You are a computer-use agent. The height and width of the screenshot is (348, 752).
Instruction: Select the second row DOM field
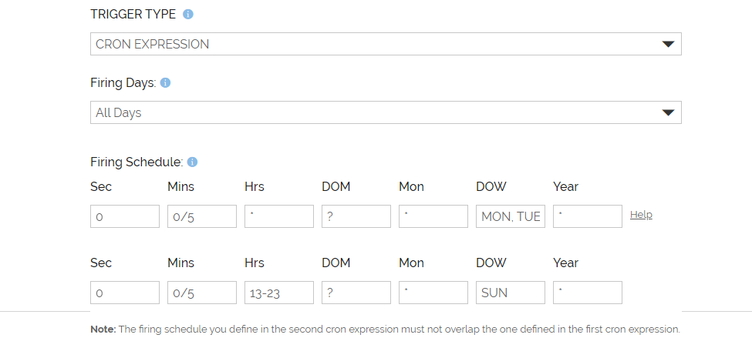[356, 293]
